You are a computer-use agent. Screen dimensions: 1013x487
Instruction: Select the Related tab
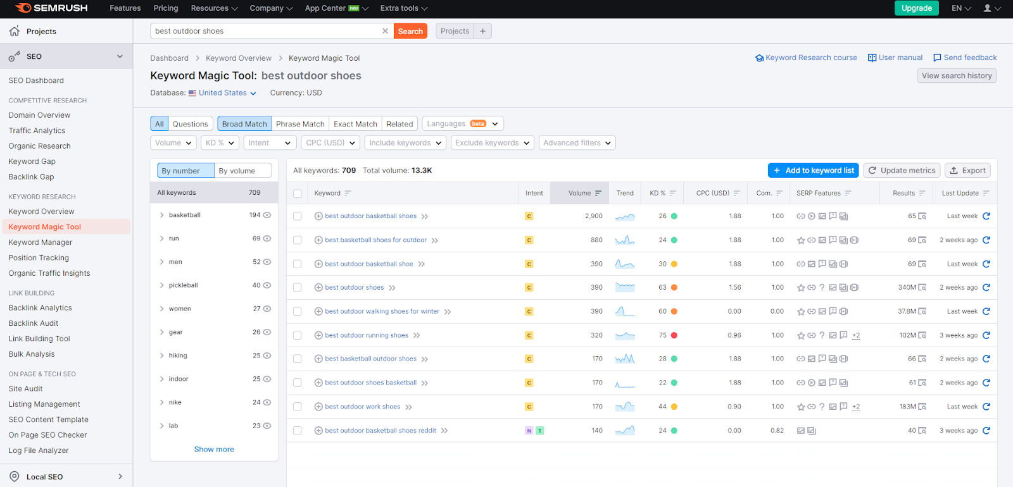400,124
